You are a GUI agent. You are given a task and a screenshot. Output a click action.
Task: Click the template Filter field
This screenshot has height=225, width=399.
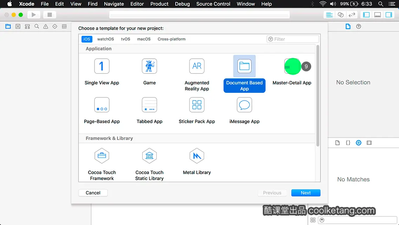[x=293, y=39]
